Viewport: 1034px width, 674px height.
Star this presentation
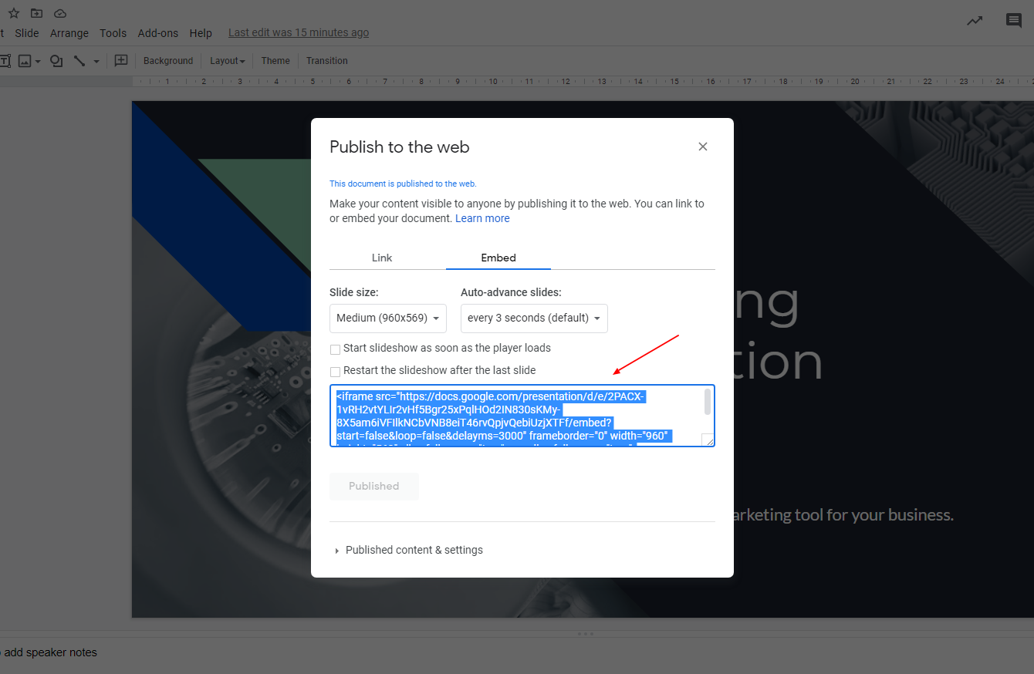(x=14, y=13)
